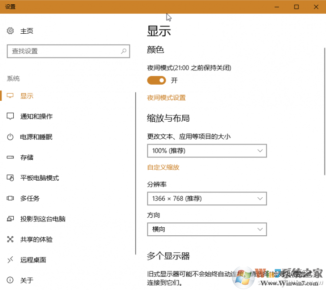Click the Home gear icon

pyautogui.click(x=10, y=31)
